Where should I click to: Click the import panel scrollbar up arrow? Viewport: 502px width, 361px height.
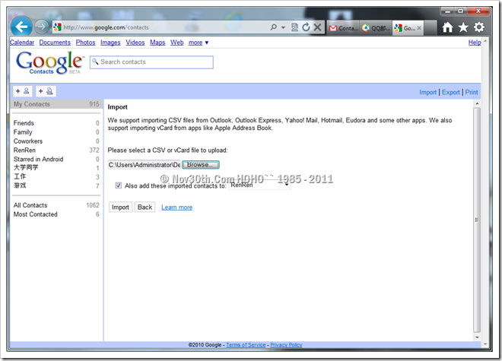click(477, 103)
